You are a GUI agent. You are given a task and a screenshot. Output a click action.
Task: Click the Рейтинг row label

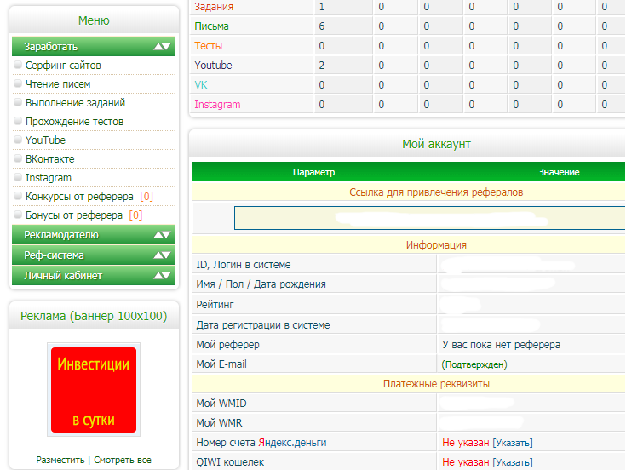[215, 305]
